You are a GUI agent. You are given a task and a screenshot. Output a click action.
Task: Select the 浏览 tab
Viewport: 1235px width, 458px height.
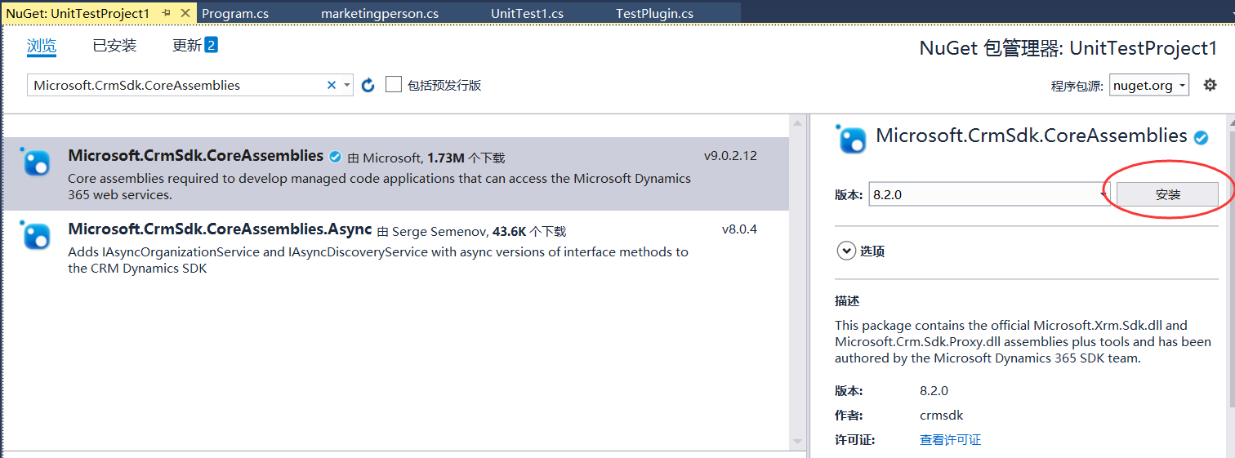(42, 46)
